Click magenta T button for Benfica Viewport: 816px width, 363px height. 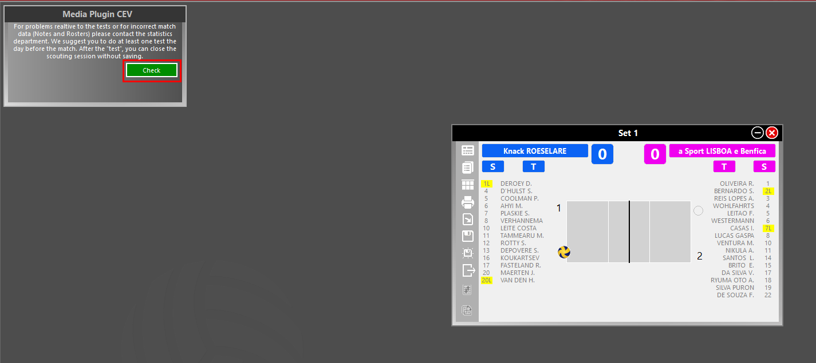click(x=724, y=166)
